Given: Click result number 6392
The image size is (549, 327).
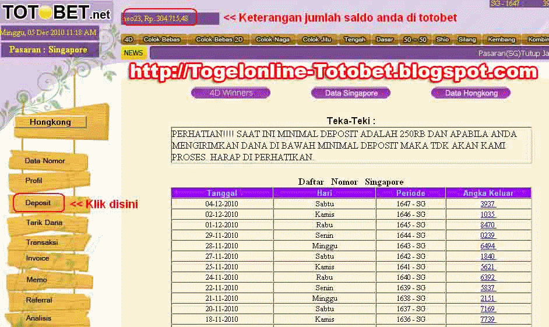Looking at the screenshot, I should pos(488,277).
